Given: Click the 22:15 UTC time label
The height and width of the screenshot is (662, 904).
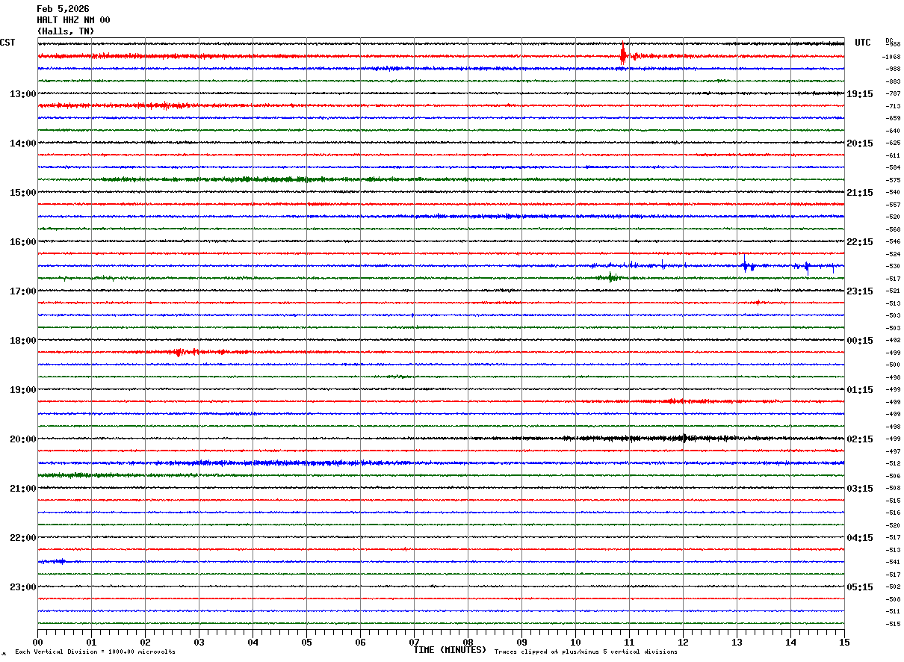Looking at the screenshot, I should tap(860, 242).
